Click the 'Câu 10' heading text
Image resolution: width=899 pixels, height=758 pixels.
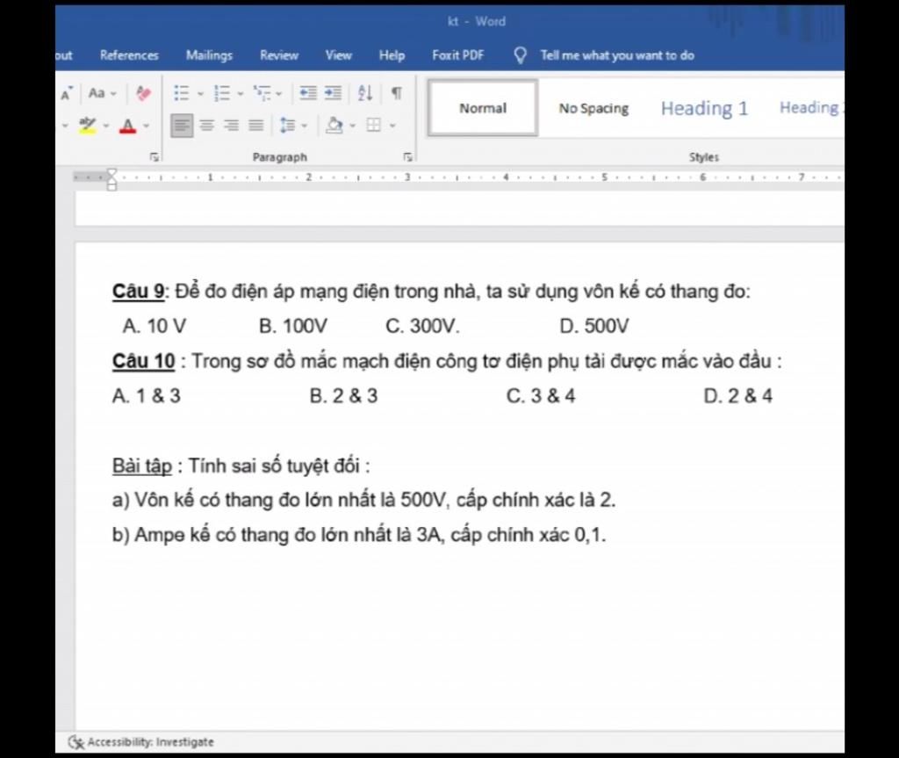click(143, 361)
